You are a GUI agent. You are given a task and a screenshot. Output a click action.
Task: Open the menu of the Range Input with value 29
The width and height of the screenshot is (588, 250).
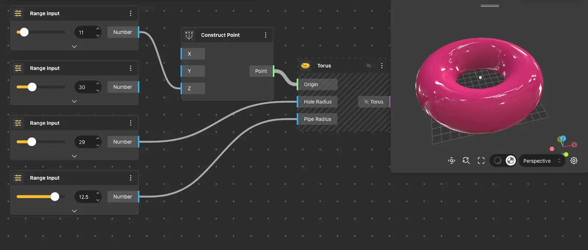pyautogui.click(x=130, y=123)
